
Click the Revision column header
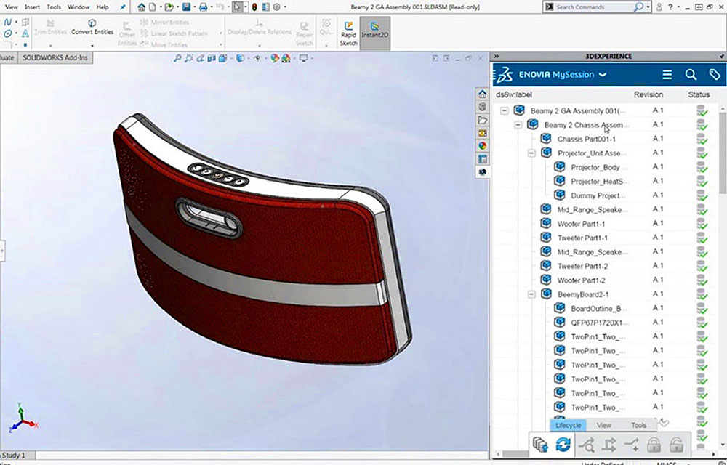(648, 94)
